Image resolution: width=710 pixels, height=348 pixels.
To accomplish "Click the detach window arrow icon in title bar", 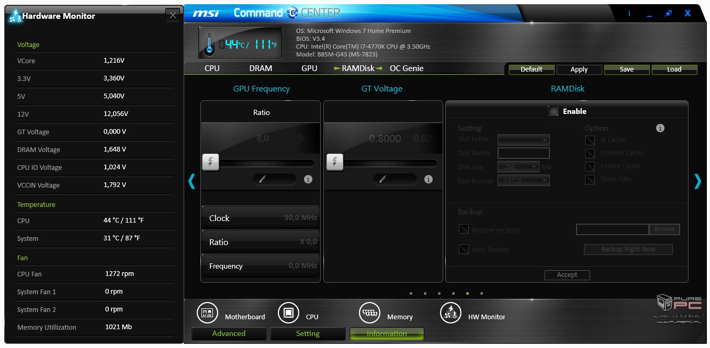I will (x=668, y=14).
